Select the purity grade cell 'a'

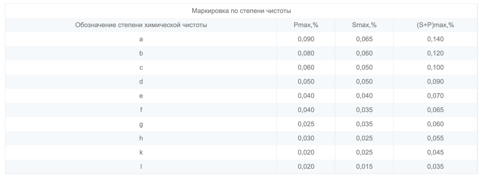[x=141, y=39]
